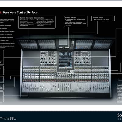
Task: Click the leftmost fader on the console
Action: [23, 87]
